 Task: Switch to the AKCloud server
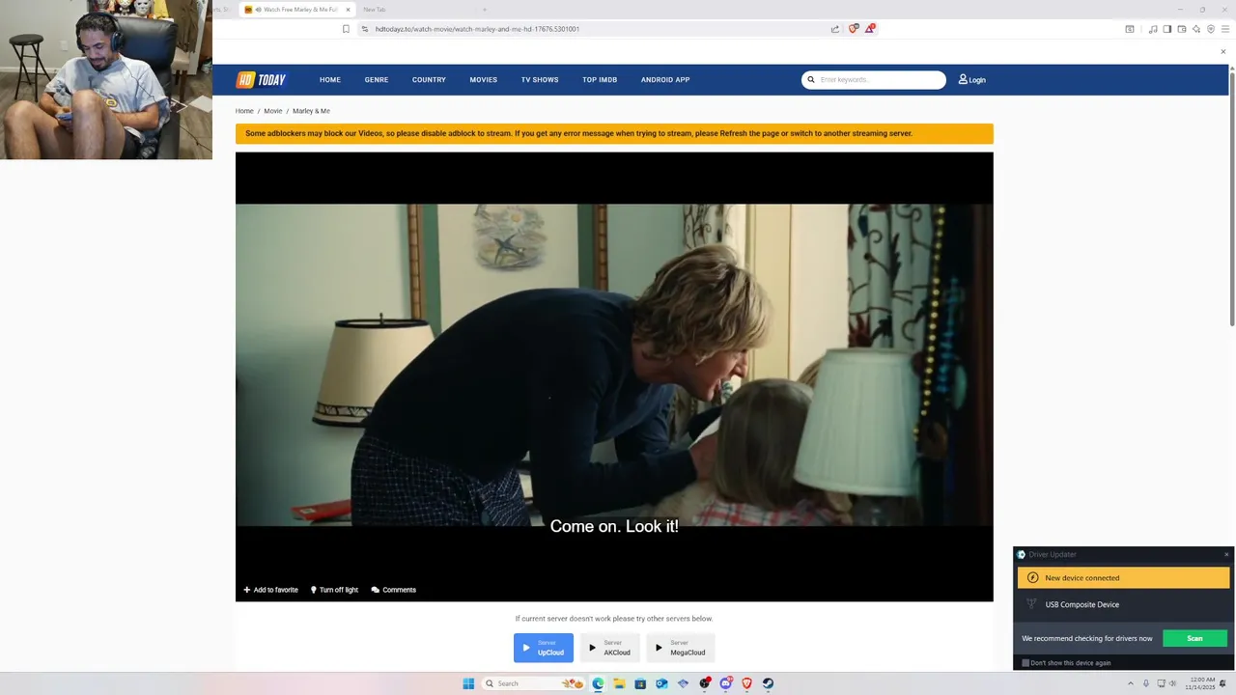[x=610, y=648]
